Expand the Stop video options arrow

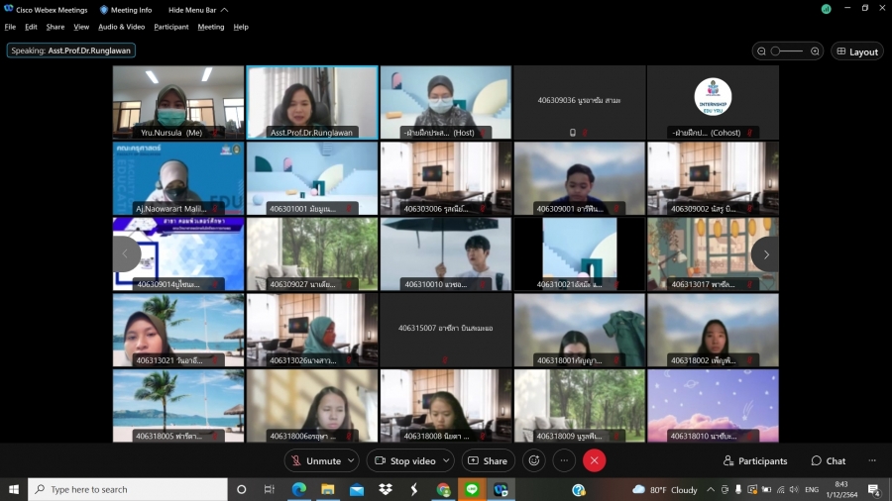(x=446, y=460)
